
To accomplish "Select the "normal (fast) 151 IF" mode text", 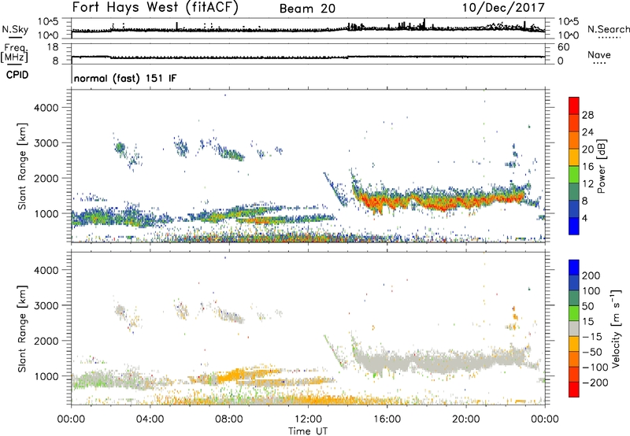I will click(125, 78).
